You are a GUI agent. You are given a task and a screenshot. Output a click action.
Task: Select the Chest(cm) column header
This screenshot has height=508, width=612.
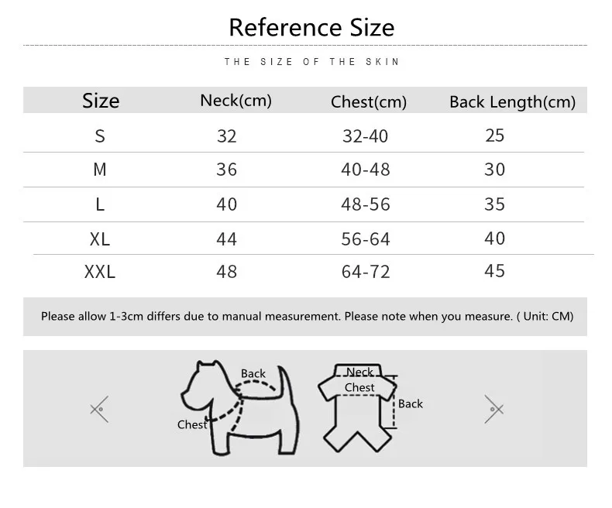tap(369, 102)
